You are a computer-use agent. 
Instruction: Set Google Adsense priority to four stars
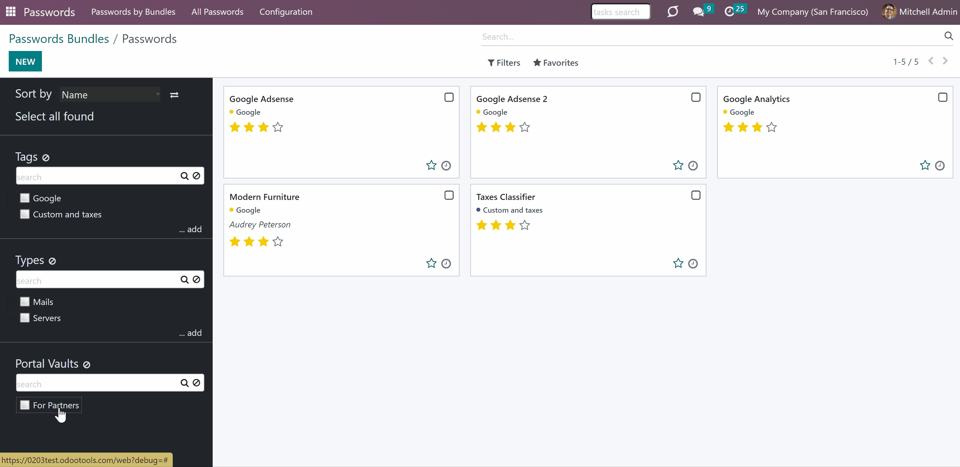coord(278,127)
